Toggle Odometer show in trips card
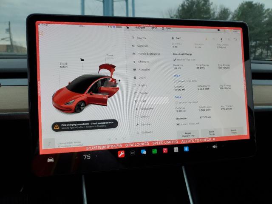 pos(178,124)
